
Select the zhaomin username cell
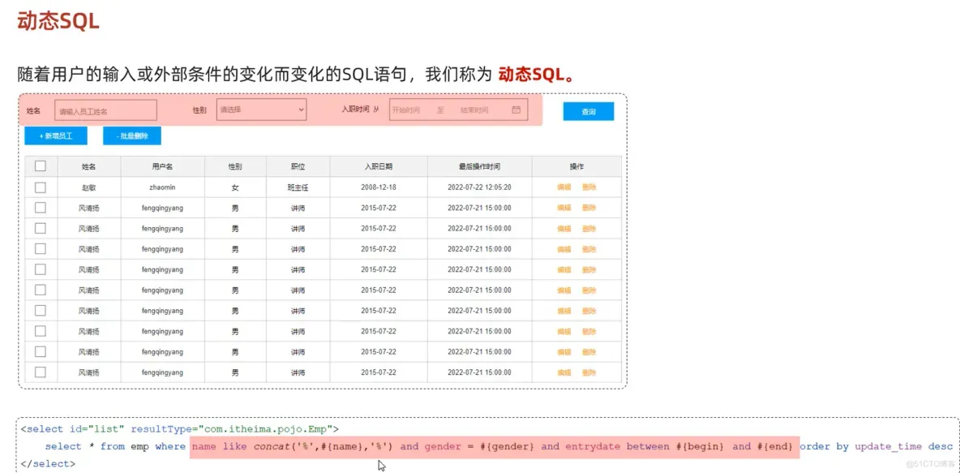coord(162,187)
